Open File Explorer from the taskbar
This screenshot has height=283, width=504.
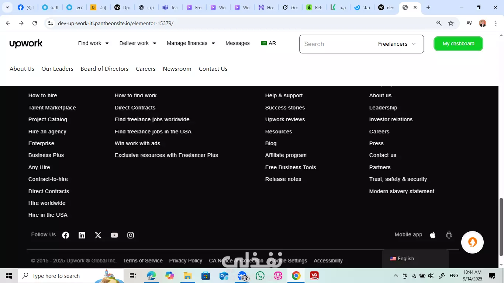pyautogui.click(x=188, y=276)
